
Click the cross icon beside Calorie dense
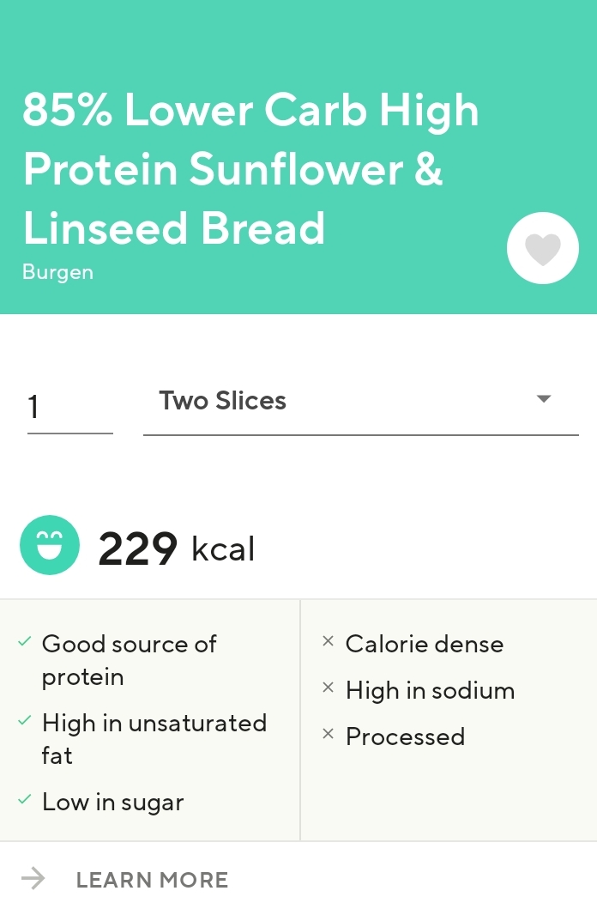coord(328,641)
